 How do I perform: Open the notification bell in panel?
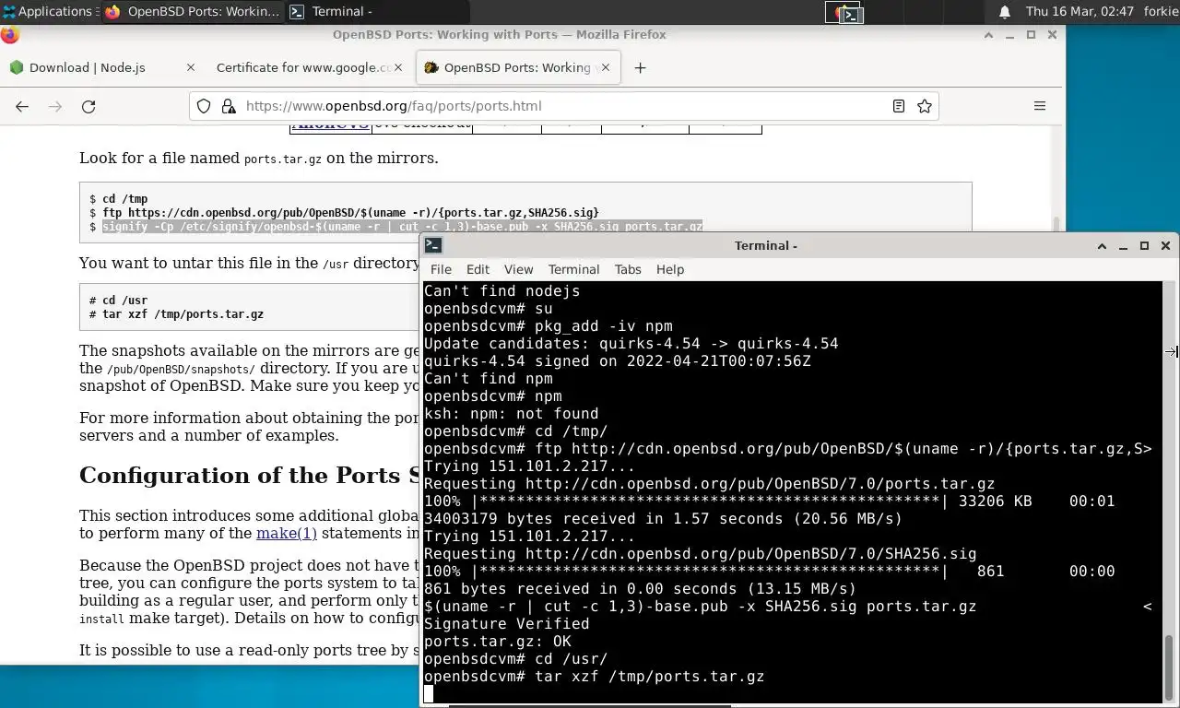click(1005, 11)
